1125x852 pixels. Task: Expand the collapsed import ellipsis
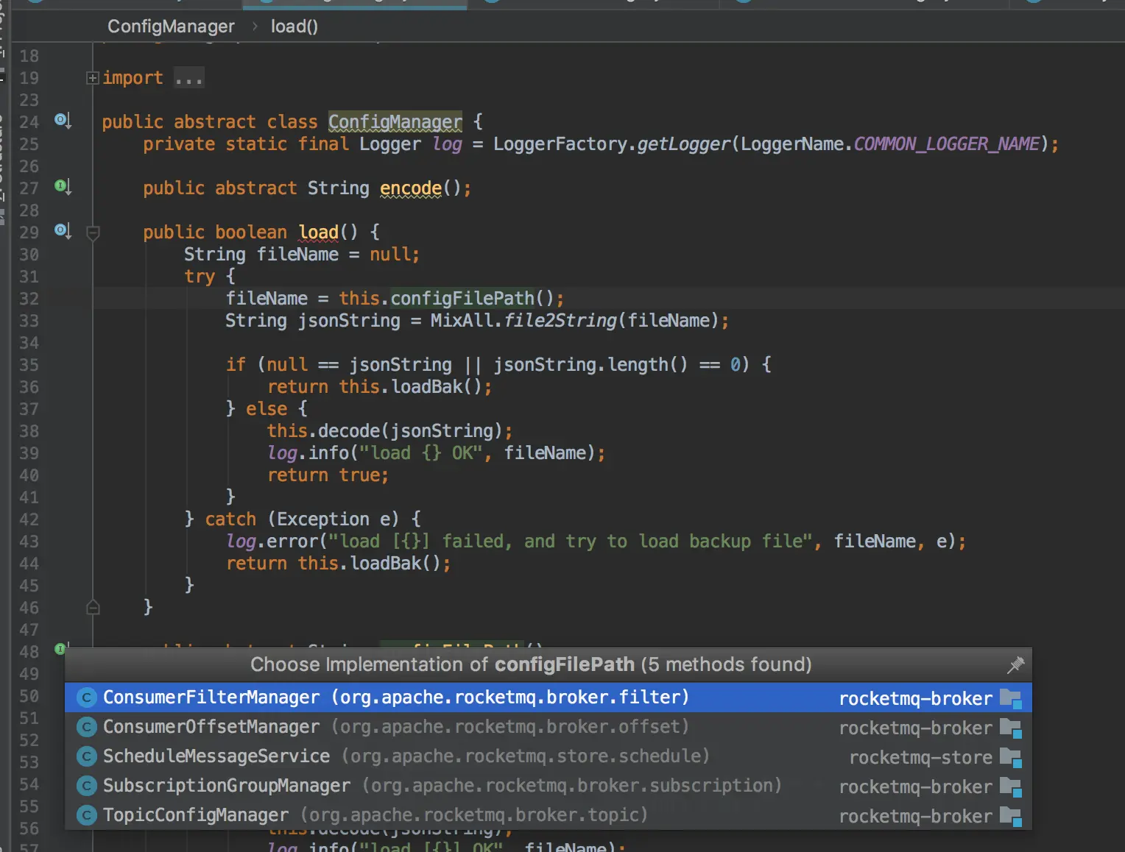coord(189,78)
